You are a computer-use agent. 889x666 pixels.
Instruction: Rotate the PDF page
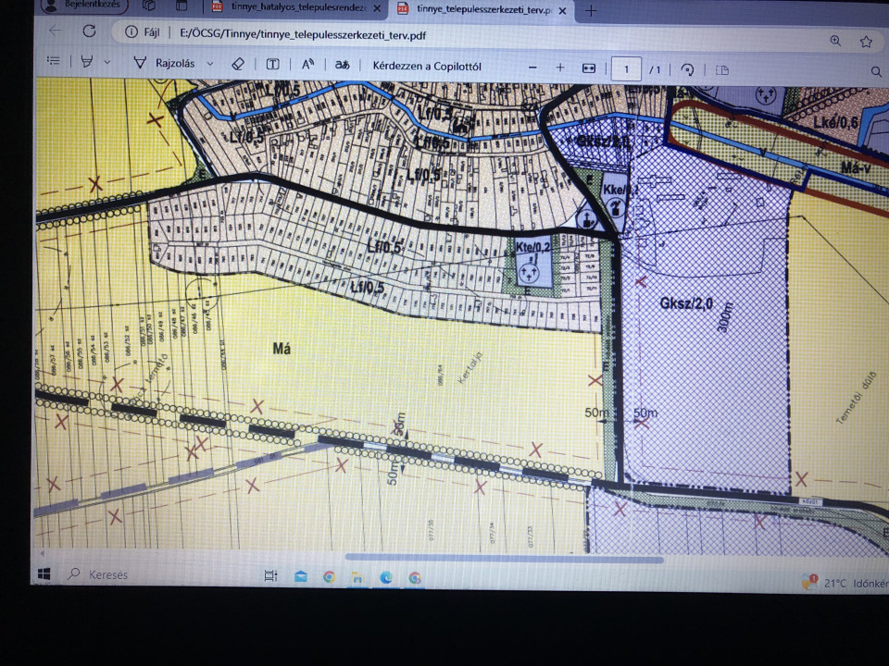point(687,69)
